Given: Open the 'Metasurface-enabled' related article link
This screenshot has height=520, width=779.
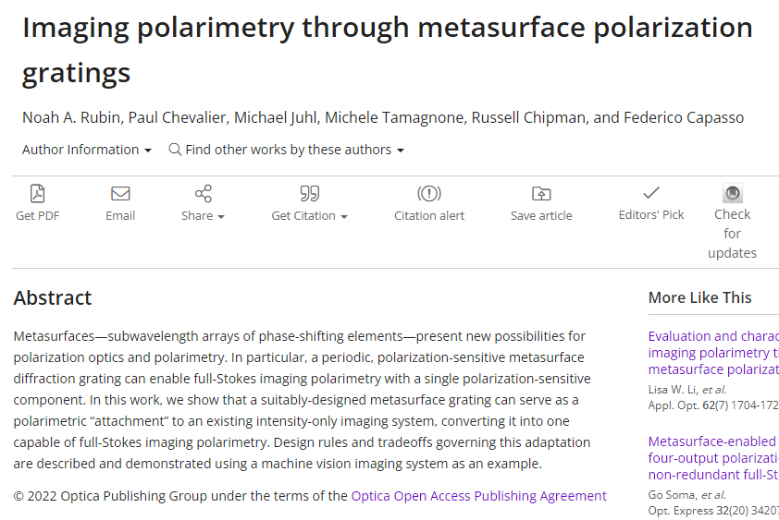Looking at the screenshot, I should tap(713, 458).
